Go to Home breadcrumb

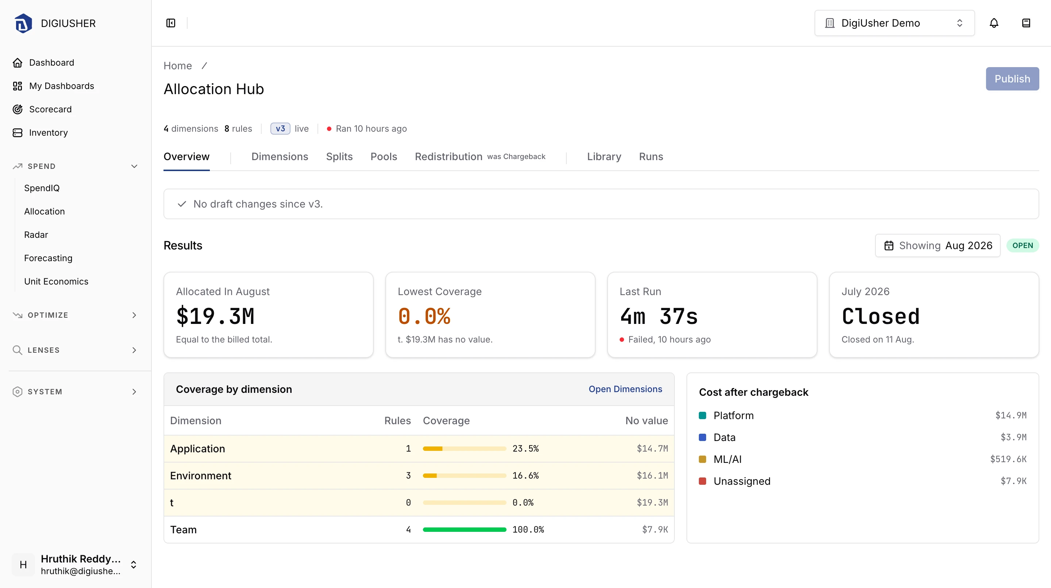coord(178,66)
